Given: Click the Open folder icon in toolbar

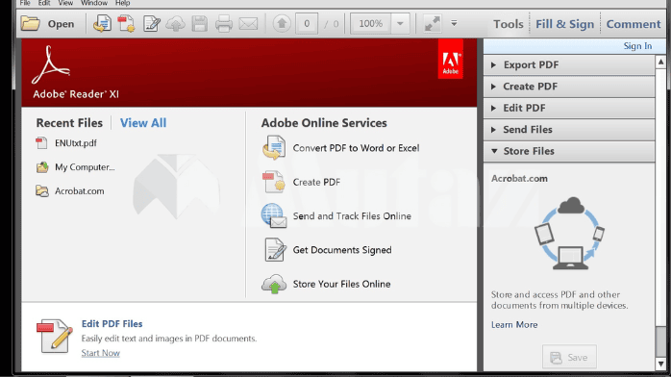Looking at the screenshot, I should pos(30,23).
